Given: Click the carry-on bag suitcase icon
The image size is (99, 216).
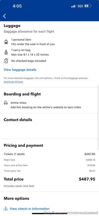Looking at the screenshot, I should click(6, 52).
